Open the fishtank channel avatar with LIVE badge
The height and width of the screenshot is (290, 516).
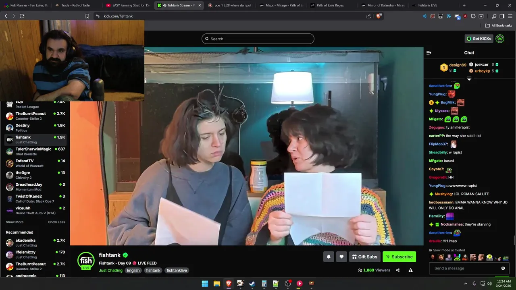click(86, 261)
